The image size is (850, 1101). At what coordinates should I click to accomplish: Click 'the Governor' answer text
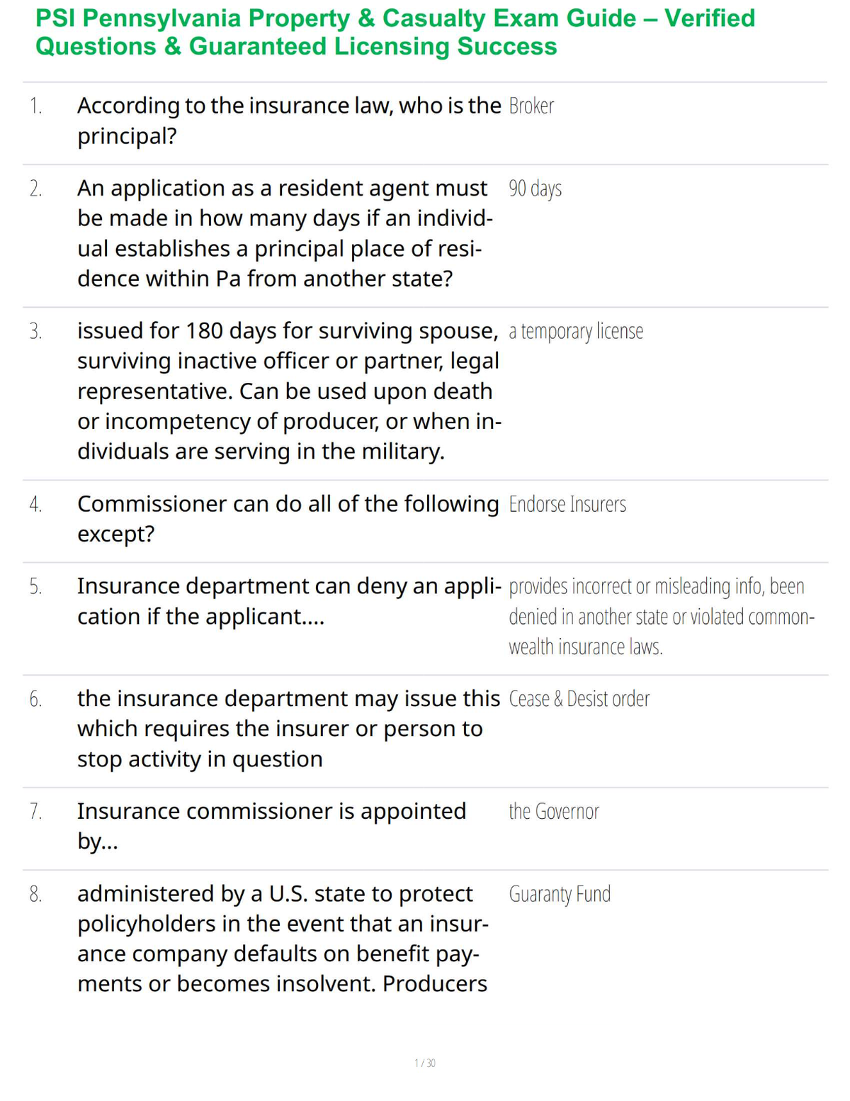(554, 811)
